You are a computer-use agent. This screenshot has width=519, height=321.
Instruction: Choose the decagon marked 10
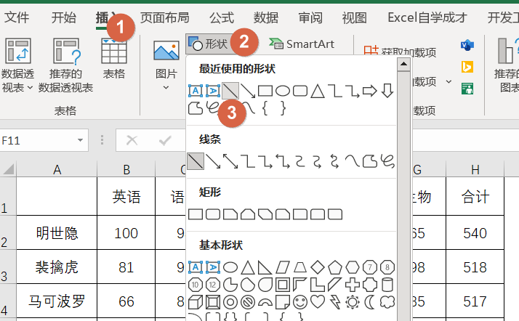tap(196, 285)
